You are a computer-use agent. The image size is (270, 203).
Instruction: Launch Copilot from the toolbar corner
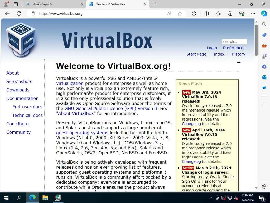tap(264, 13)
